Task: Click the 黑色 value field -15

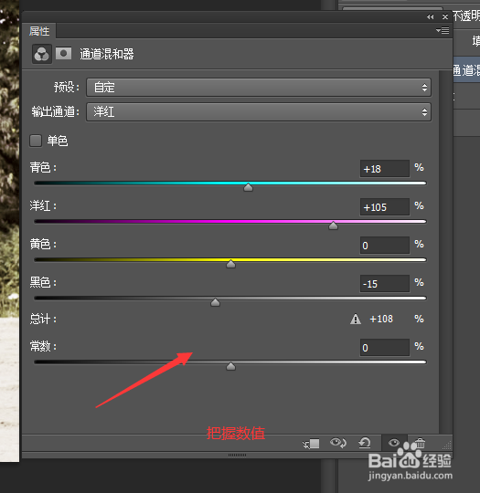Action: (385, 284)
